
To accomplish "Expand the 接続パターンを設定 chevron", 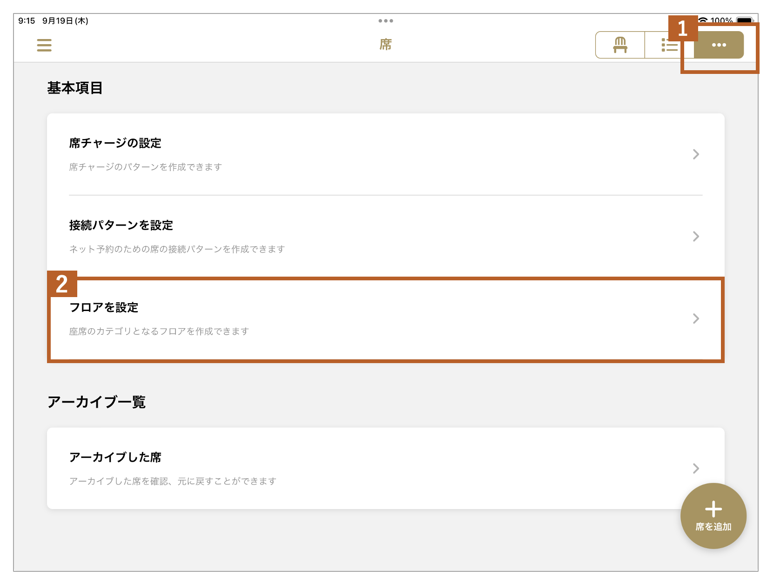I will coord(696,237).
